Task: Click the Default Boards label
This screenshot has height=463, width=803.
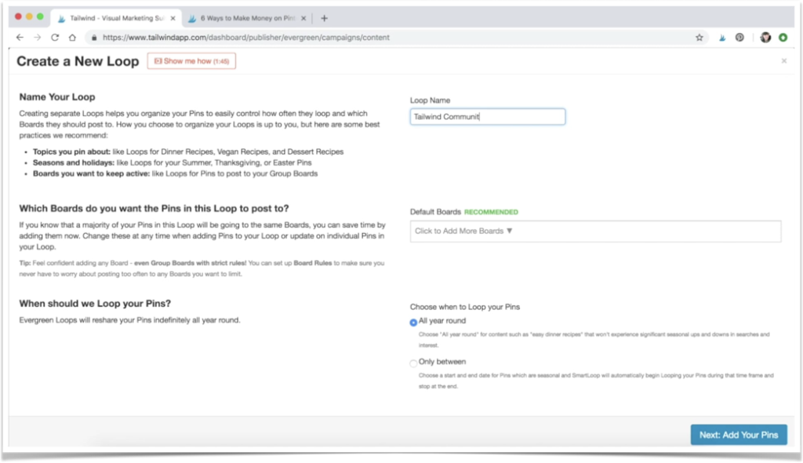Action: 435,212
